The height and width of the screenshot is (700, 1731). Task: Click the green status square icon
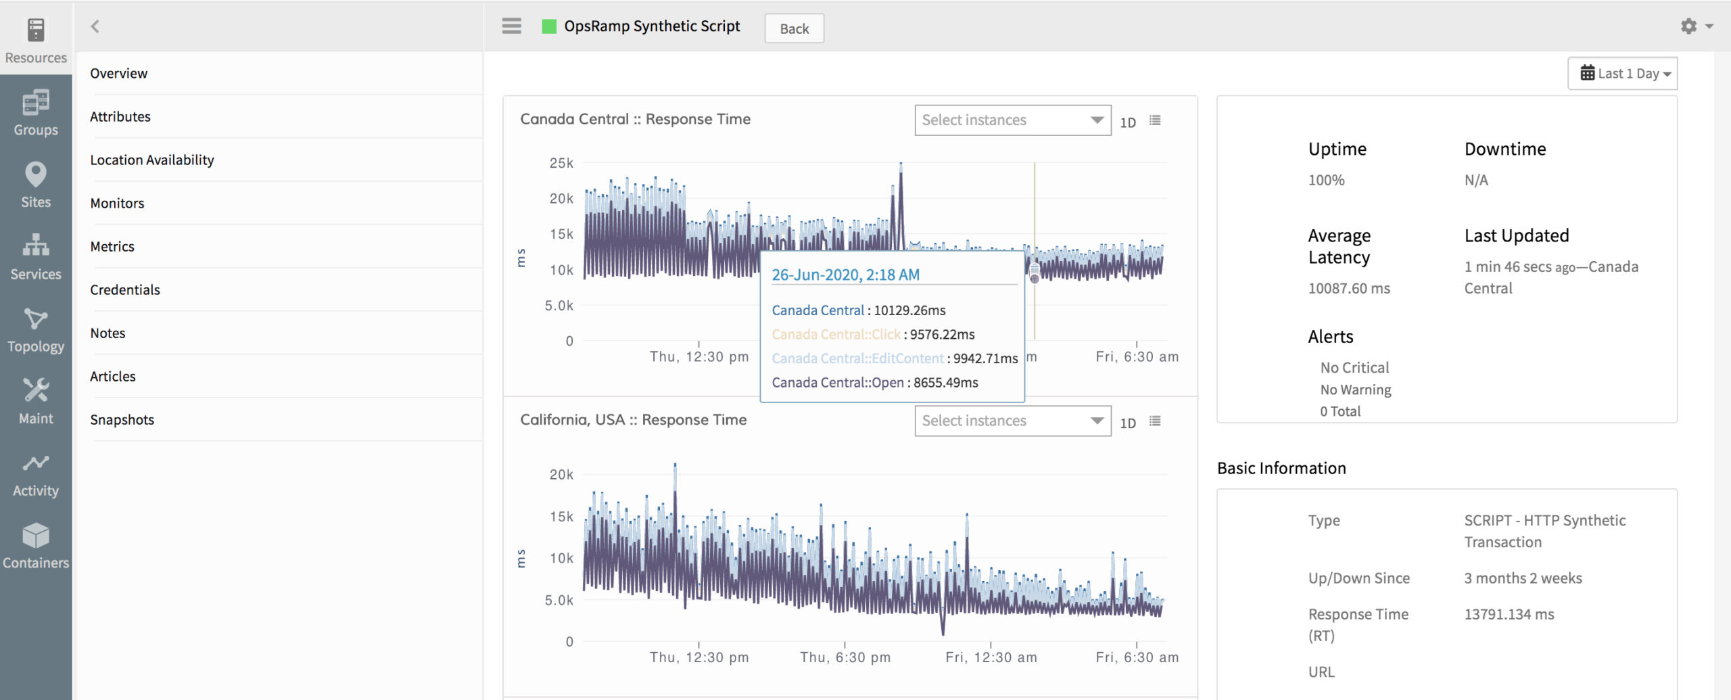549,26
